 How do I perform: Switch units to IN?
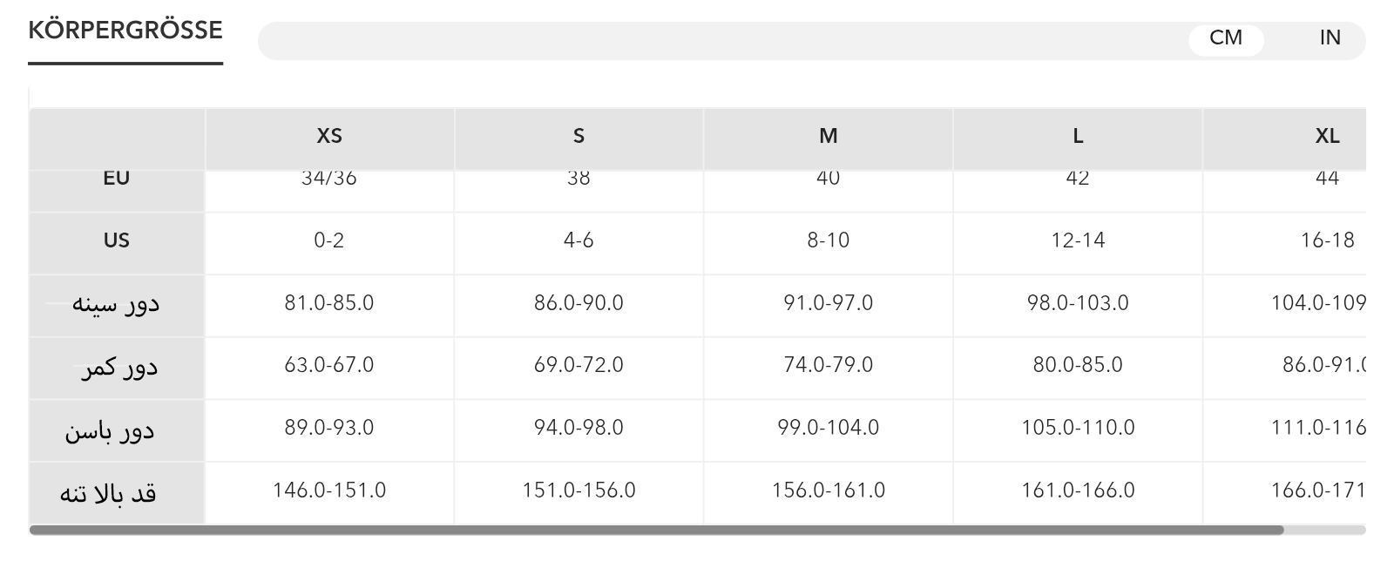(x=1330, y=38)
